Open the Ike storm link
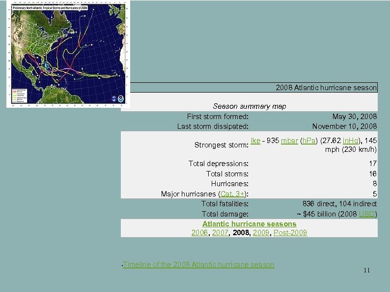This screenshot has height=292, width=390. point(255,141)
